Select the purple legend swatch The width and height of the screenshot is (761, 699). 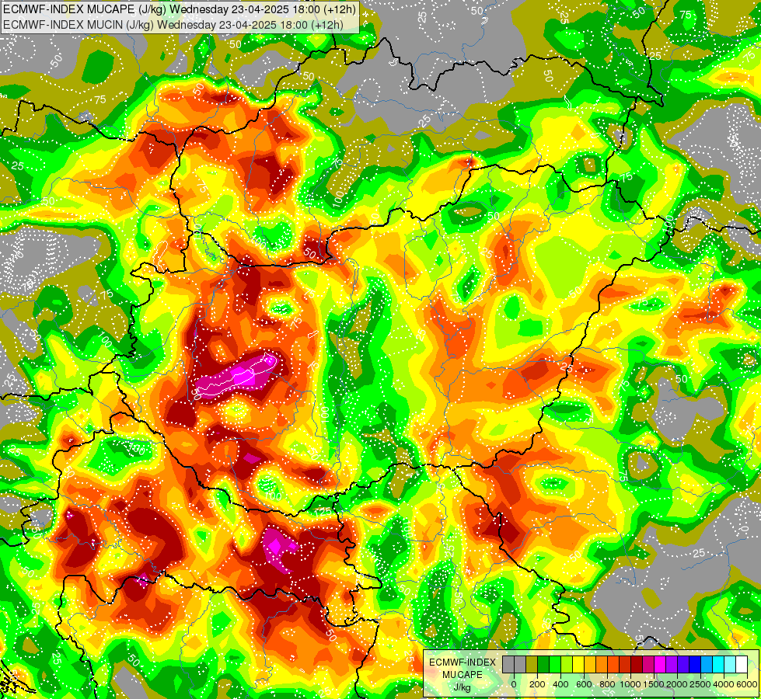click(x=672, y=665)
